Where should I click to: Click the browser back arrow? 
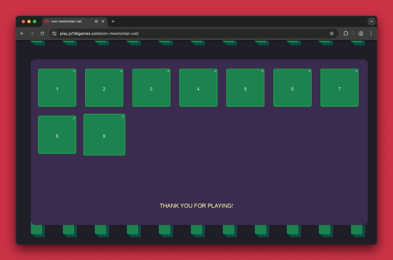pyautogui.click(x=22, y=33)
